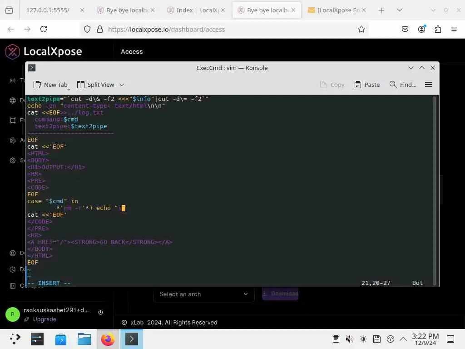Open a new browser tab
Screen dimensions: 465x349
click(x=381, y=10)
